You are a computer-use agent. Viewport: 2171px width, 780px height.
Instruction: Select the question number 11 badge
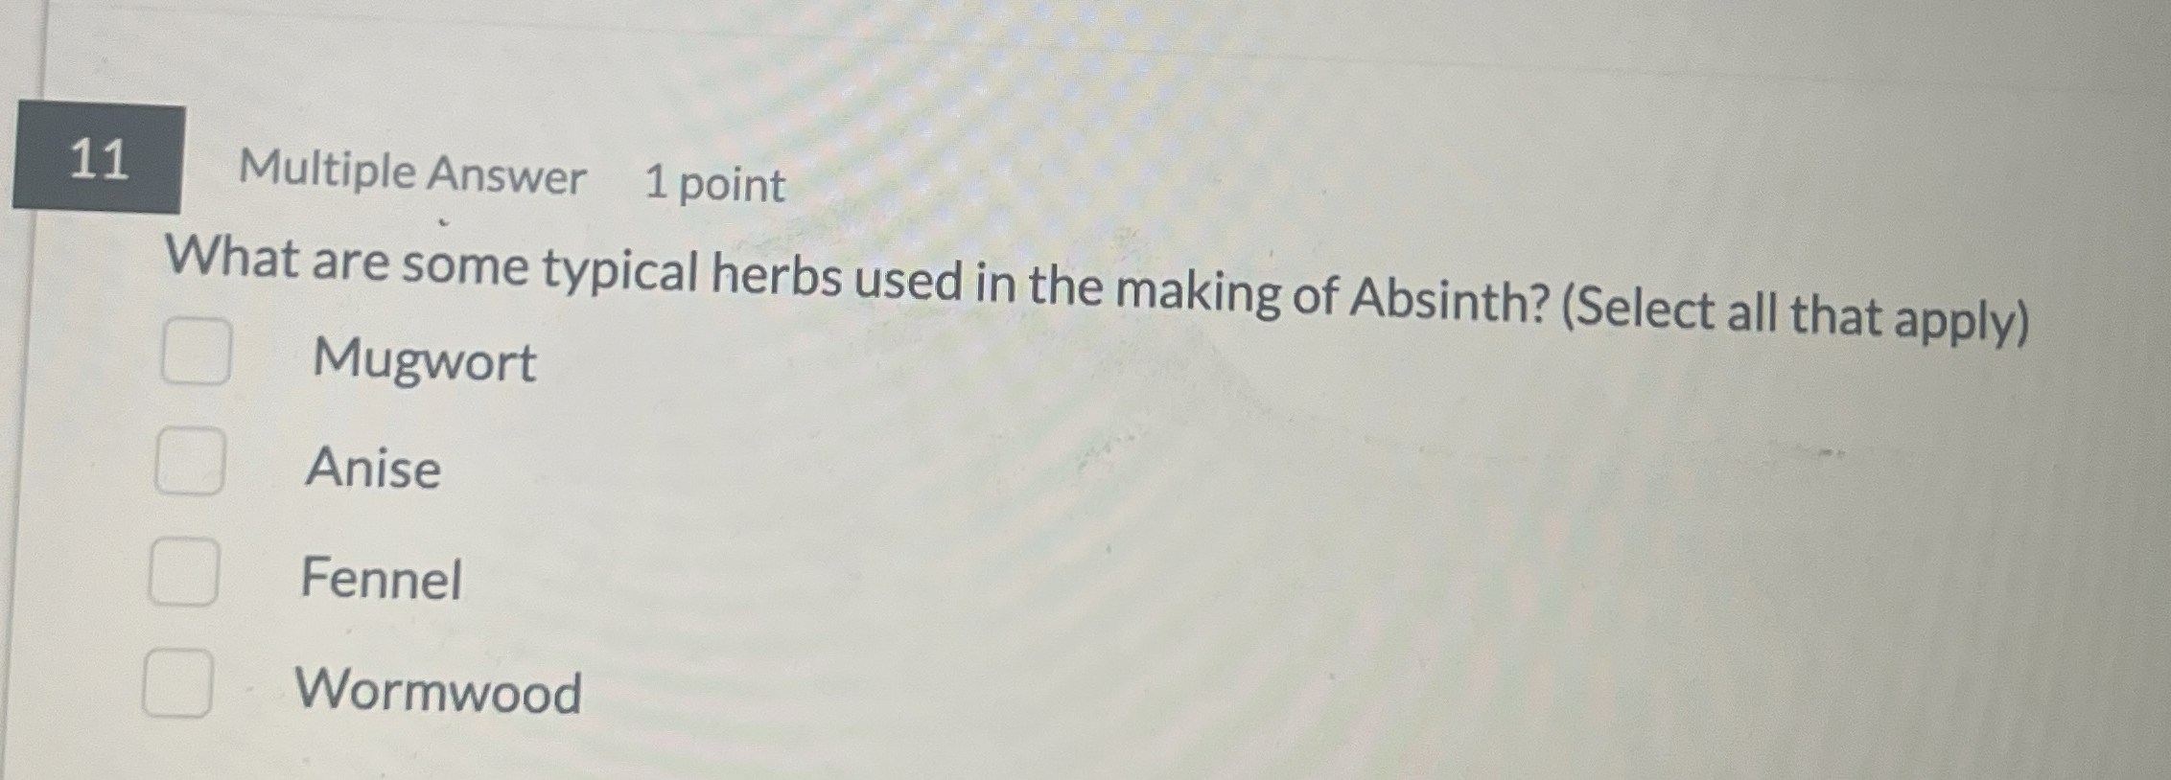pyautogui.click(x=99, y=157)
